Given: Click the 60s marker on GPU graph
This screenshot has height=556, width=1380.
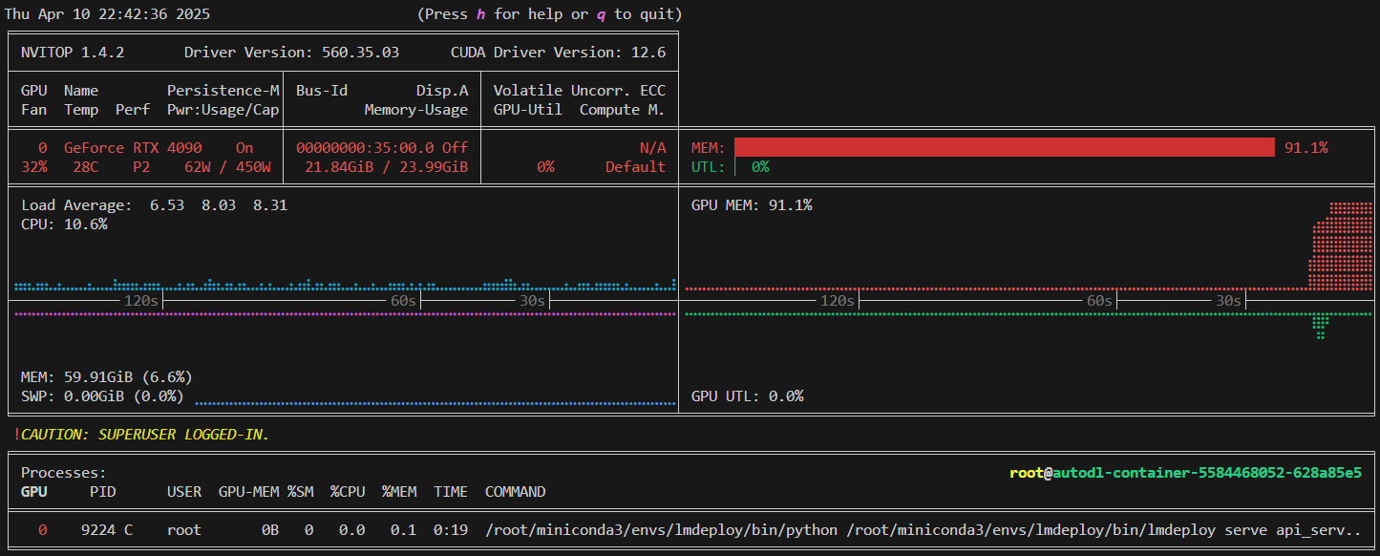Looking at the screenshot, I should (1098, 301).
